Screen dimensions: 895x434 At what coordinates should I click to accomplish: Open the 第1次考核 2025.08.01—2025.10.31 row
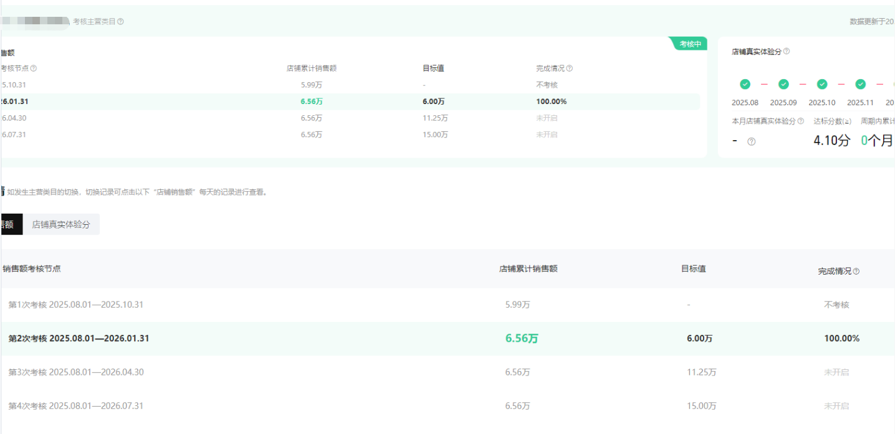point(76,304)
